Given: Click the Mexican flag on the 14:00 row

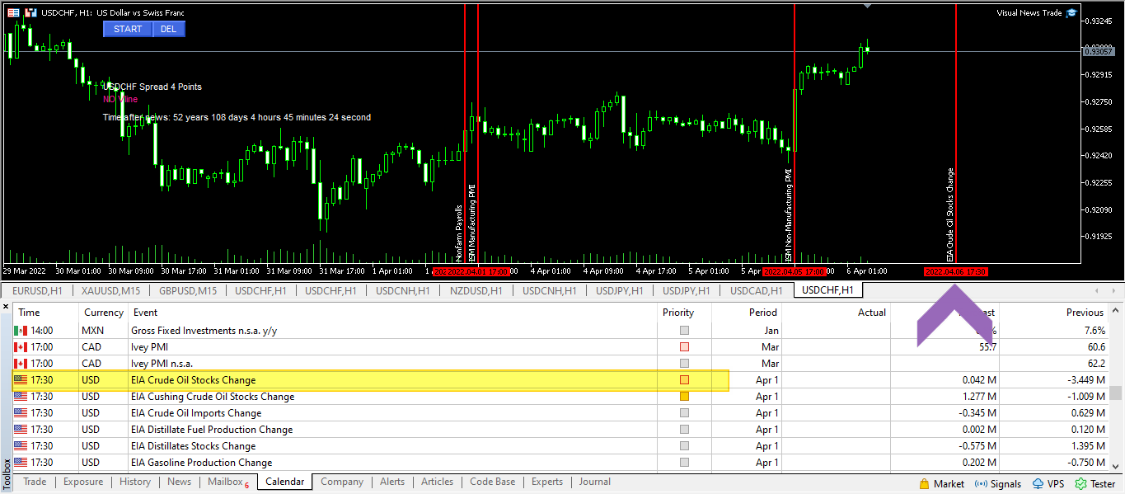Looking at the screenshot, I should (20, 331).
